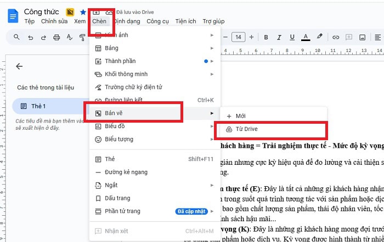Toggle italic formatting
The height and width of the screenshot is (242, 384).
(x=280, y=37)
